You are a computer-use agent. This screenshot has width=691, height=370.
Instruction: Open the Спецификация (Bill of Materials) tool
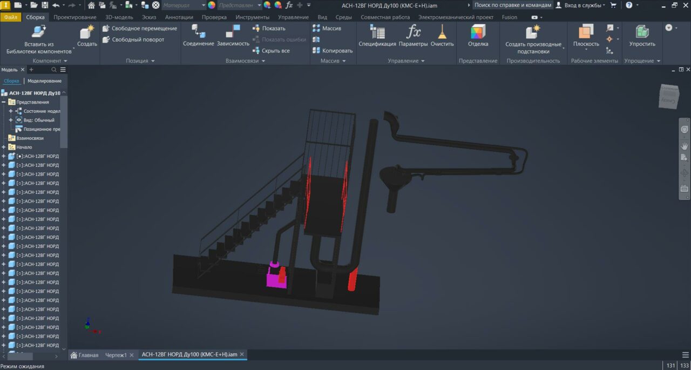(377, 32)
